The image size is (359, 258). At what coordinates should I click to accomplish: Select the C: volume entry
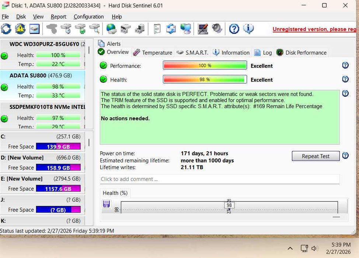[42, 141]
